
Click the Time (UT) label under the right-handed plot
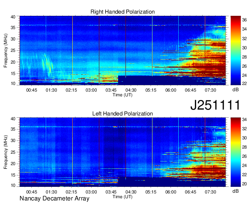click(x=123, y=95)
